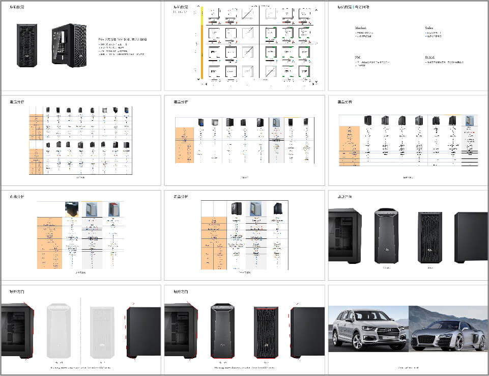
Task: Select the slide showing two black PC cases with bullet text
Action: [81, 46]
